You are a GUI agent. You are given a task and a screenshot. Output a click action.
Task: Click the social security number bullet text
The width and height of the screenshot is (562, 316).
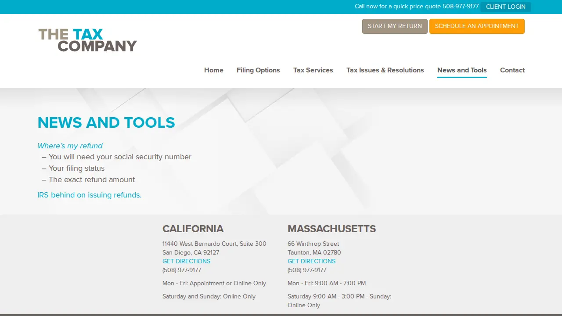tap(120, 157)
